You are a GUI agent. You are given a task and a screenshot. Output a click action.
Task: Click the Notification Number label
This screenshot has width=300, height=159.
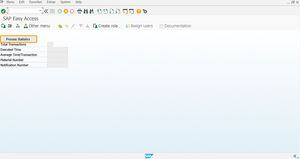(x=14, y=65)
